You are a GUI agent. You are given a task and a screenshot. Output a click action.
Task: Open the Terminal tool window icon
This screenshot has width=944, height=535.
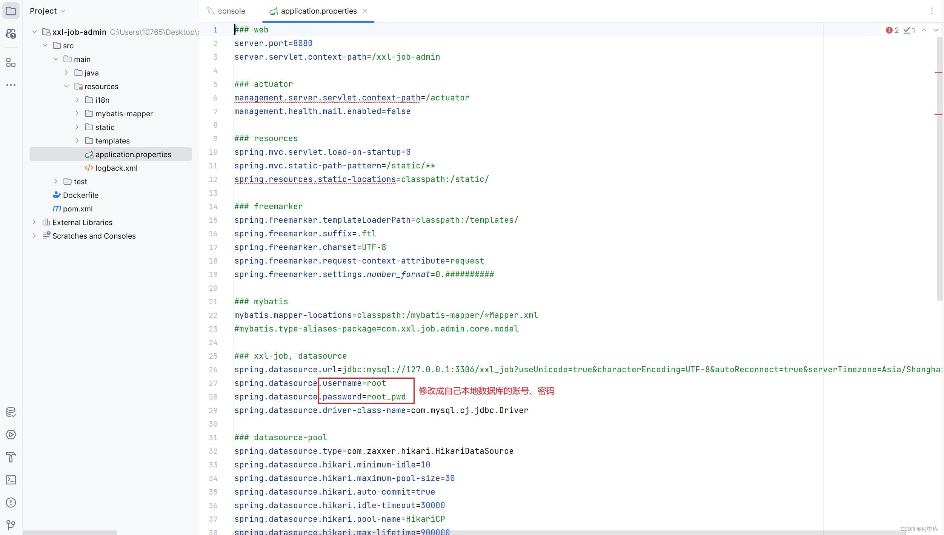point(11,480)
